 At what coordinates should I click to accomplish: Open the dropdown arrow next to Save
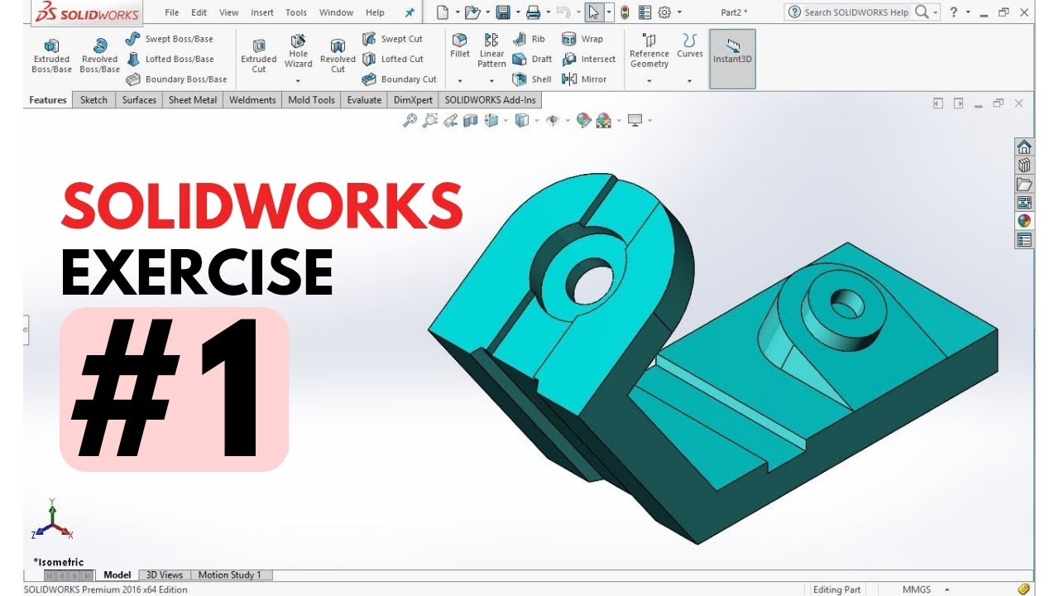[516, 12]
